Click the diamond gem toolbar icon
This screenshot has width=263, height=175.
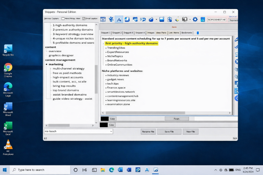(x=177, y=19)
